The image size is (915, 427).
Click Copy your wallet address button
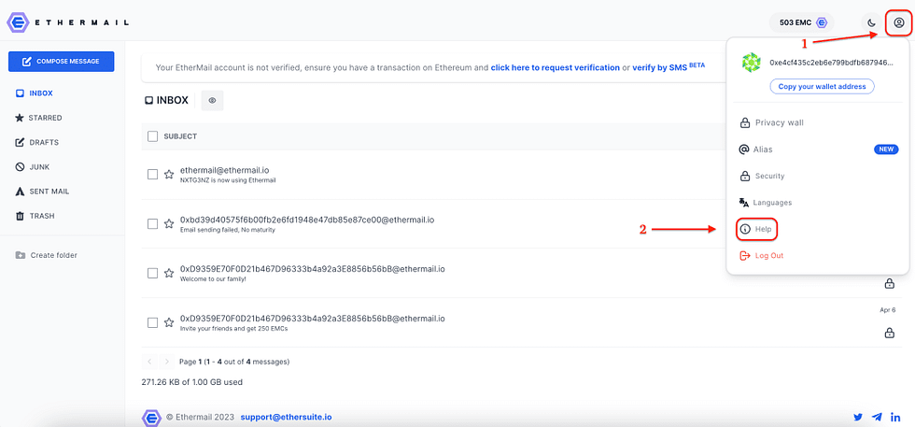tap(823, 87)
